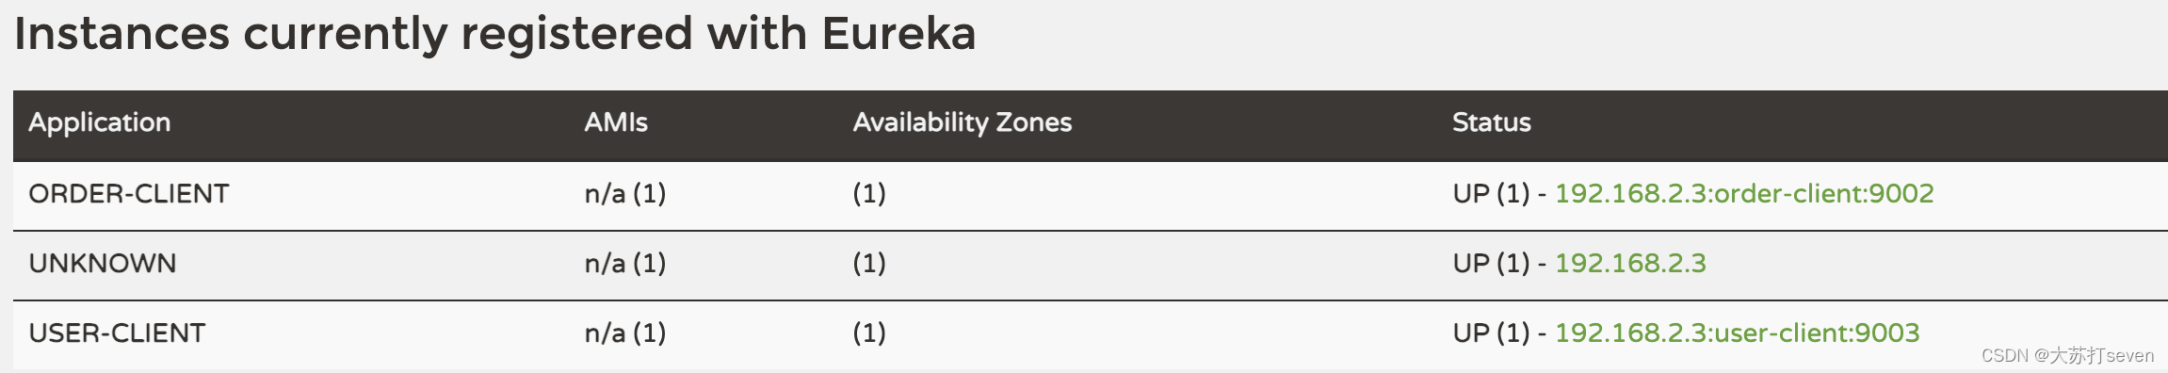Select the UNKNOWN application cell

tap(103, 264)
